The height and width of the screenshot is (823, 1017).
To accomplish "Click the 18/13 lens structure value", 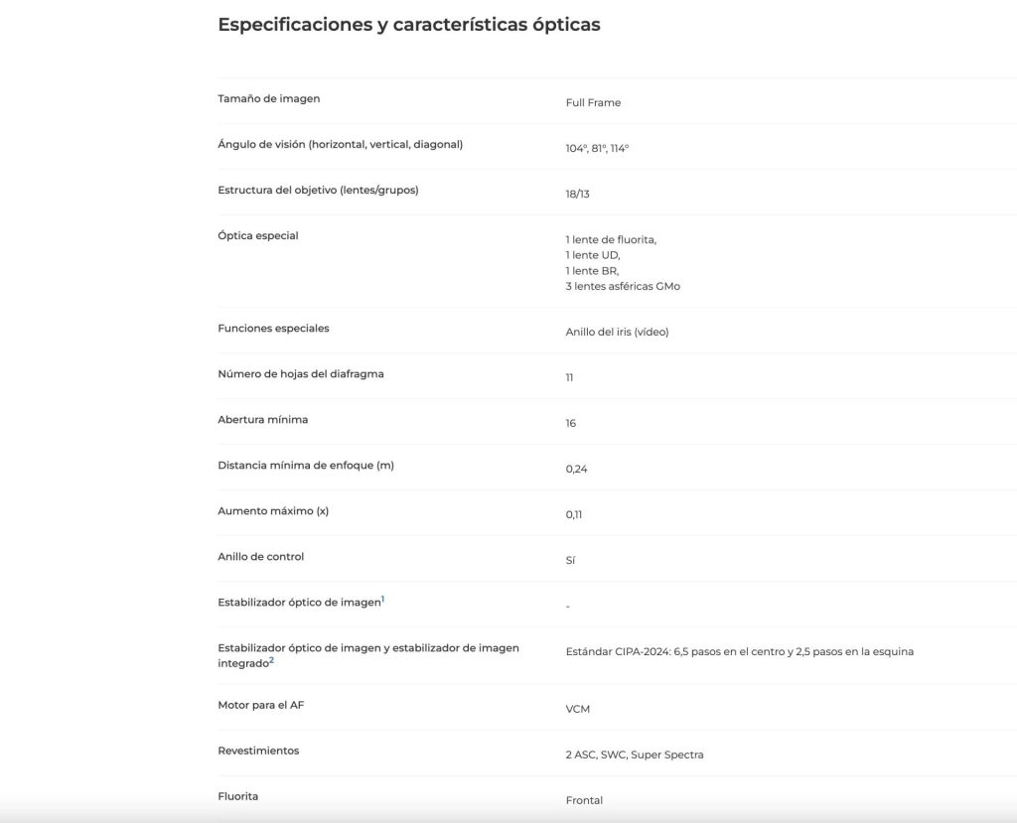I will click(577, 194).
